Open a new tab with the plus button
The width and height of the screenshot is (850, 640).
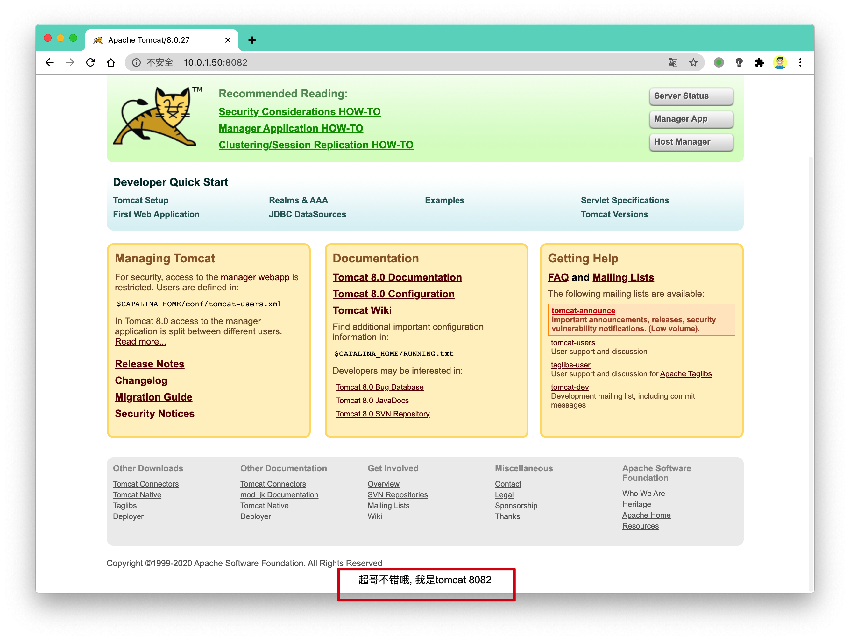[252, 40]
